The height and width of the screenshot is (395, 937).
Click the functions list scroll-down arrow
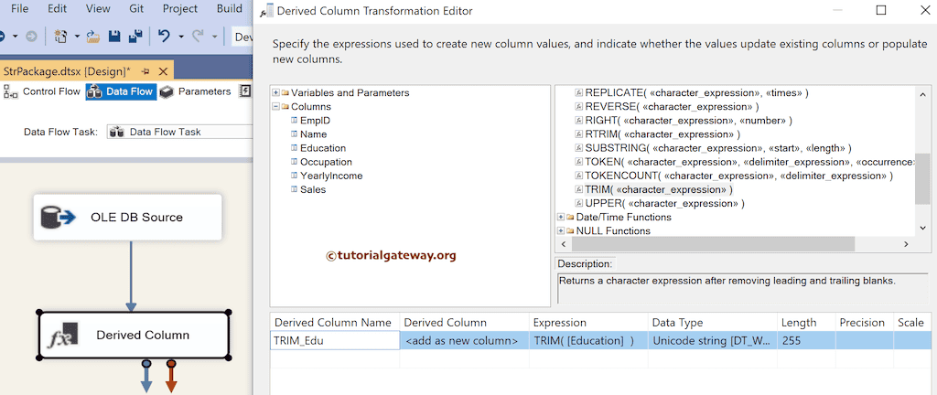(x=923, y=229)
